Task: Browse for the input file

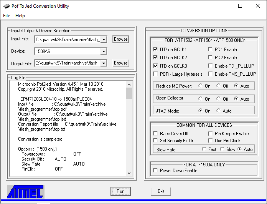Action: pyautogui.click(x=120, y=39)
